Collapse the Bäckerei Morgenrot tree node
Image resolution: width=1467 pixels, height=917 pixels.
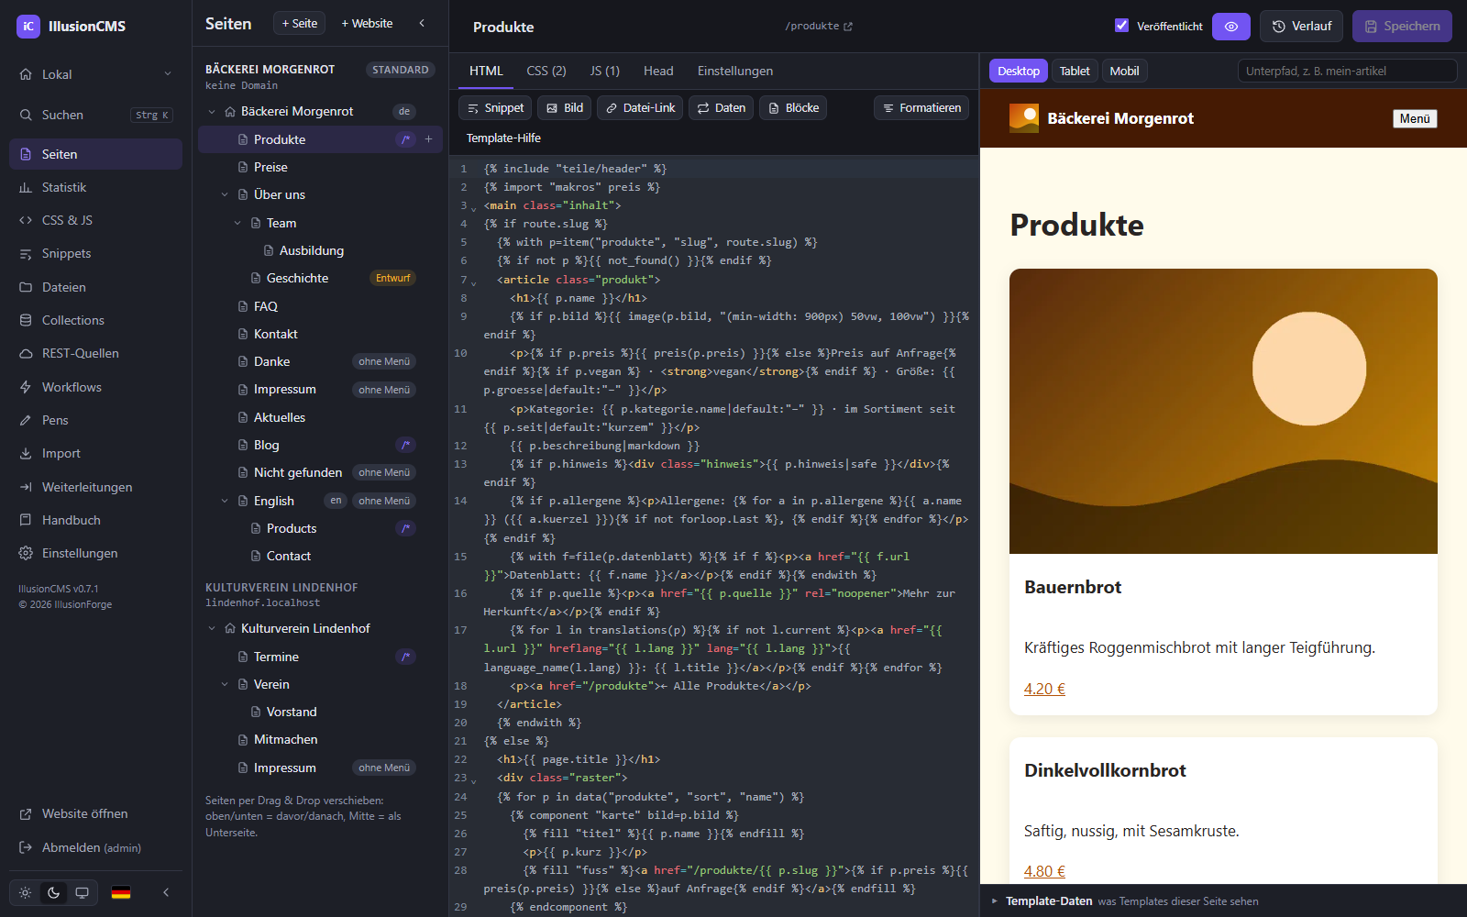(x=212, y=111)
